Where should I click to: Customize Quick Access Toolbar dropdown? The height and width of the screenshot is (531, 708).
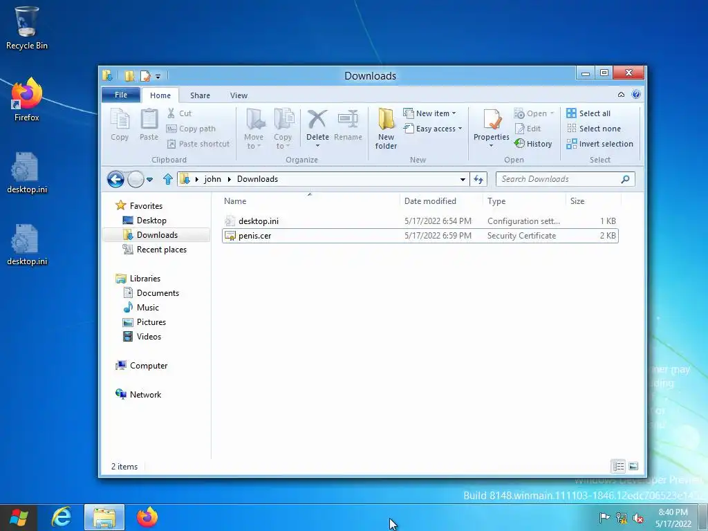(x=158, y=76)
